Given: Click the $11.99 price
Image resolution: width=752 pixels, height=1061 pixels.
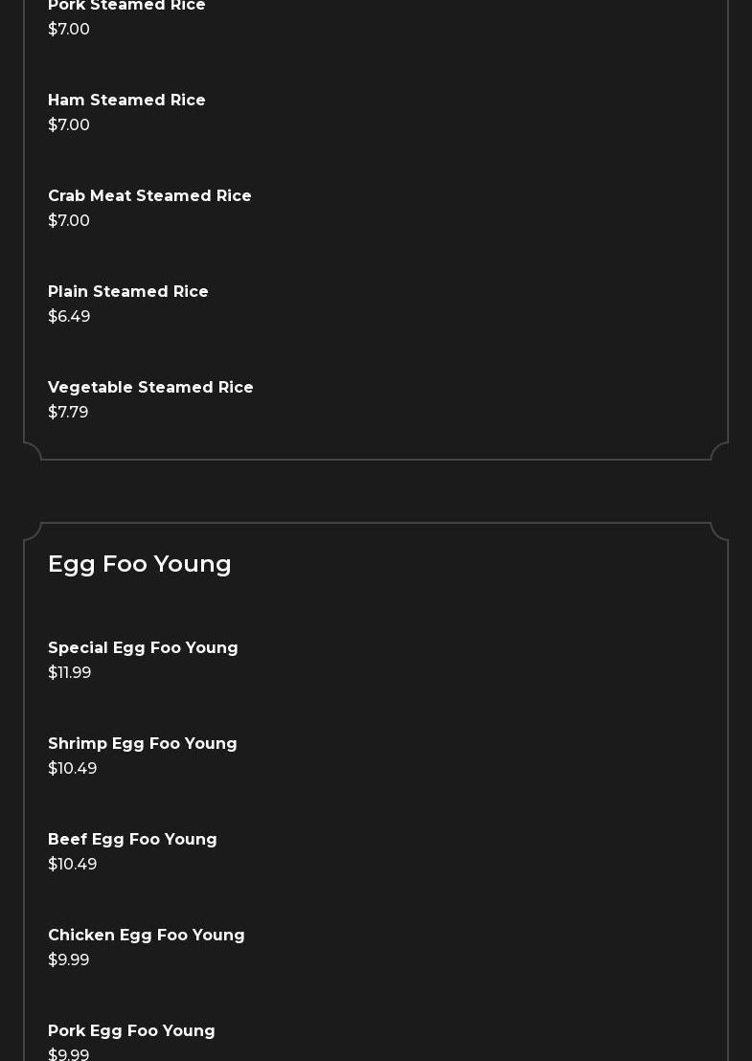Looking at the screenshot, I should [x=70, y=673].
